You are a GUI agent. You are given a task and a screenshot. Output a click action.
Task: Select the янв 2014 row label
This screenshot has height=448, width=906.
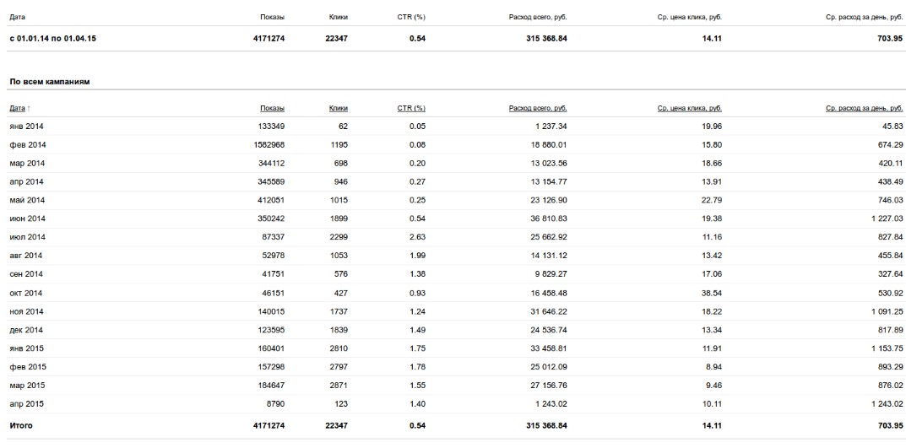(26, 127)
